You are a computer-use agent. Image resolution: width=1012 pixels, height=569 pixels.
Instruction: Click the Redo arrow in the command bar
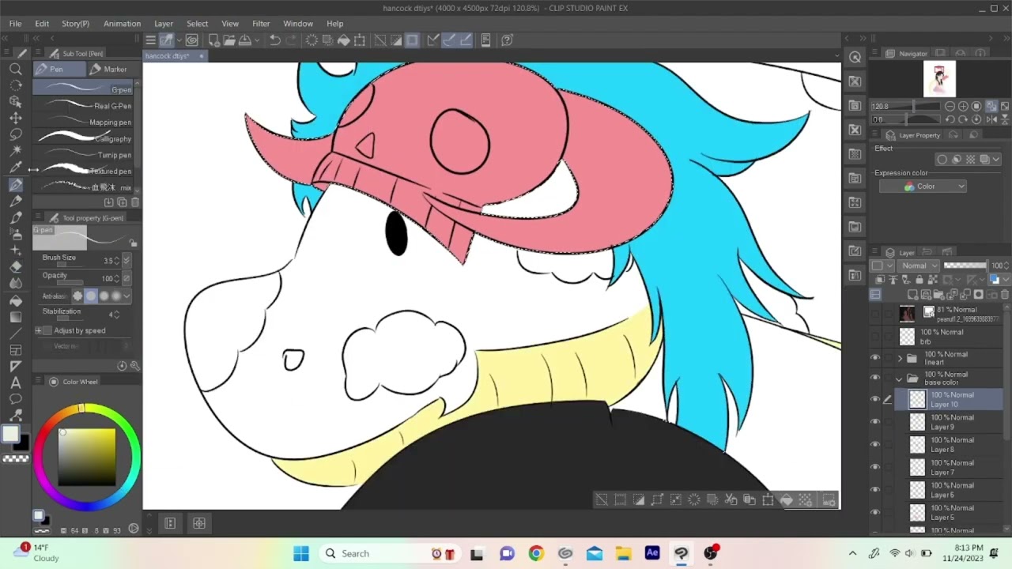(x=291, y=40)
